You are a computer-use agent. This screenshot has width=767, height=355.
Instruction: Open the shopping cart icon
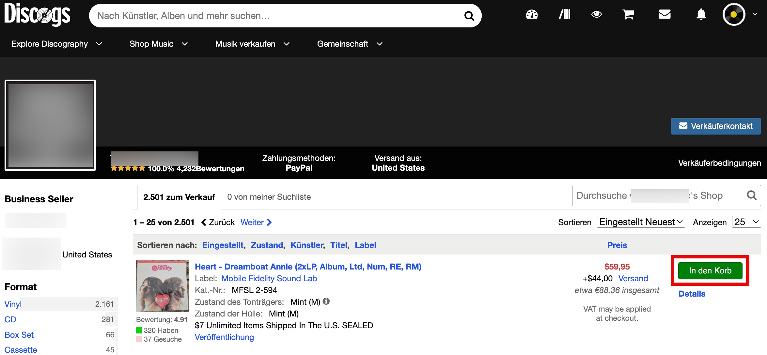click(628, 14)
